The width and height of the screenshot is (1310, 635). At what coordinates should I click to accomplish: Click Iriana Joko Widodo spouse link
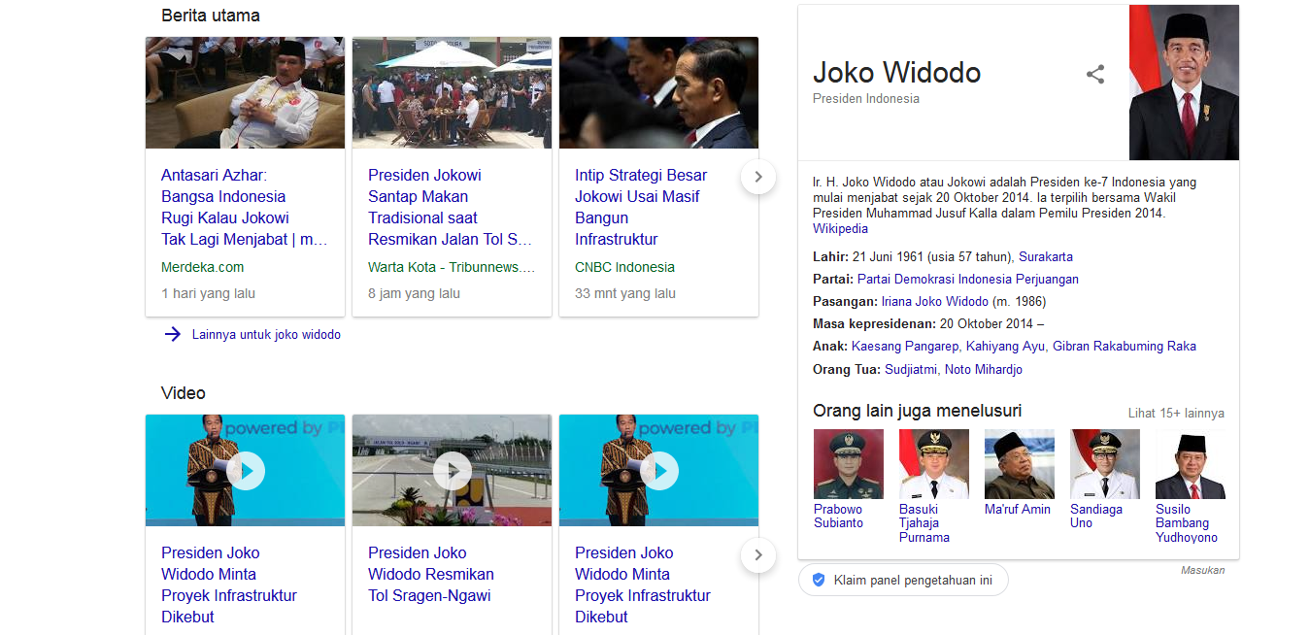coord(935,302)
